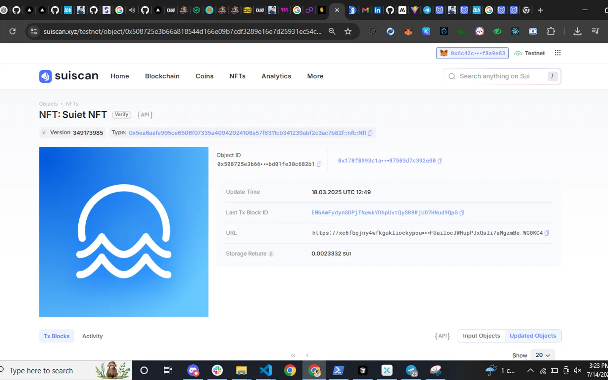This screenshot has height=380, width=608.
Task: Open the MetaMask fox extension
Action: (408, 32)
